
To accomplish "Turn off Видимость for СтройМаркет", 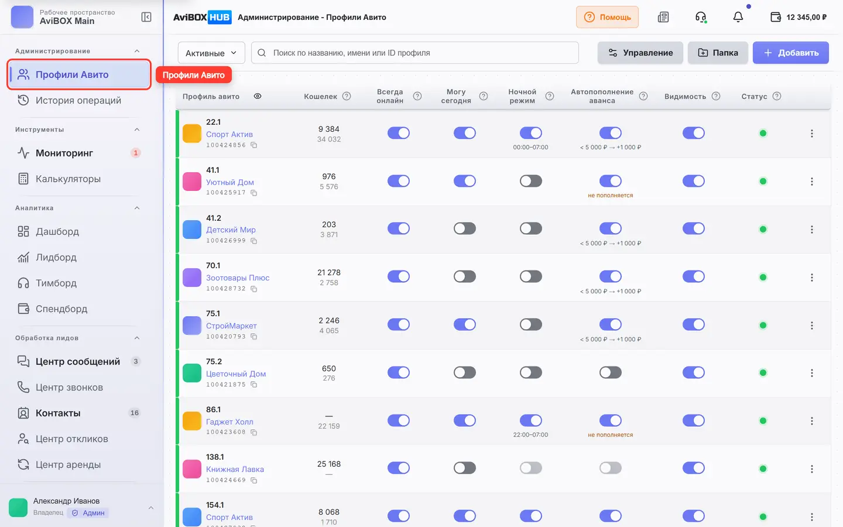I will tap(694, 324).
